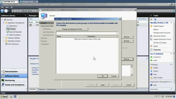Click the system tray clock
Image resolution: width=176 pixels, height=99 pixels.
[x=169, y=97]
